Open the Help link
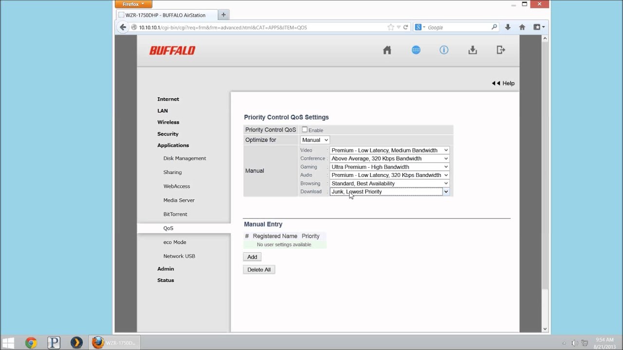Viewport: 623px width, 350px height. [x=503, y=83]
